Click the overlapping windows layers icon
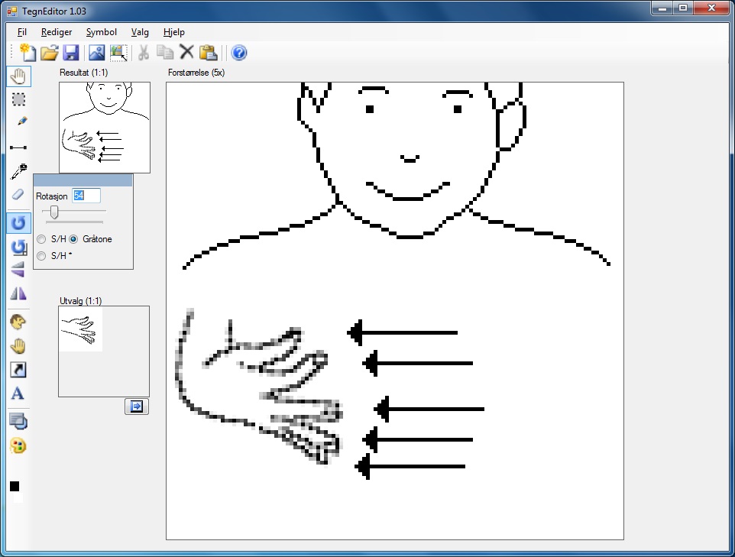 click(18, 422)
